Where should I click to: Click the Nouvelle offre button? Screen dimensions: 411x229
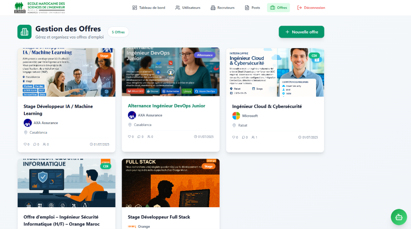pyautogui.click(x=301, y=32)
